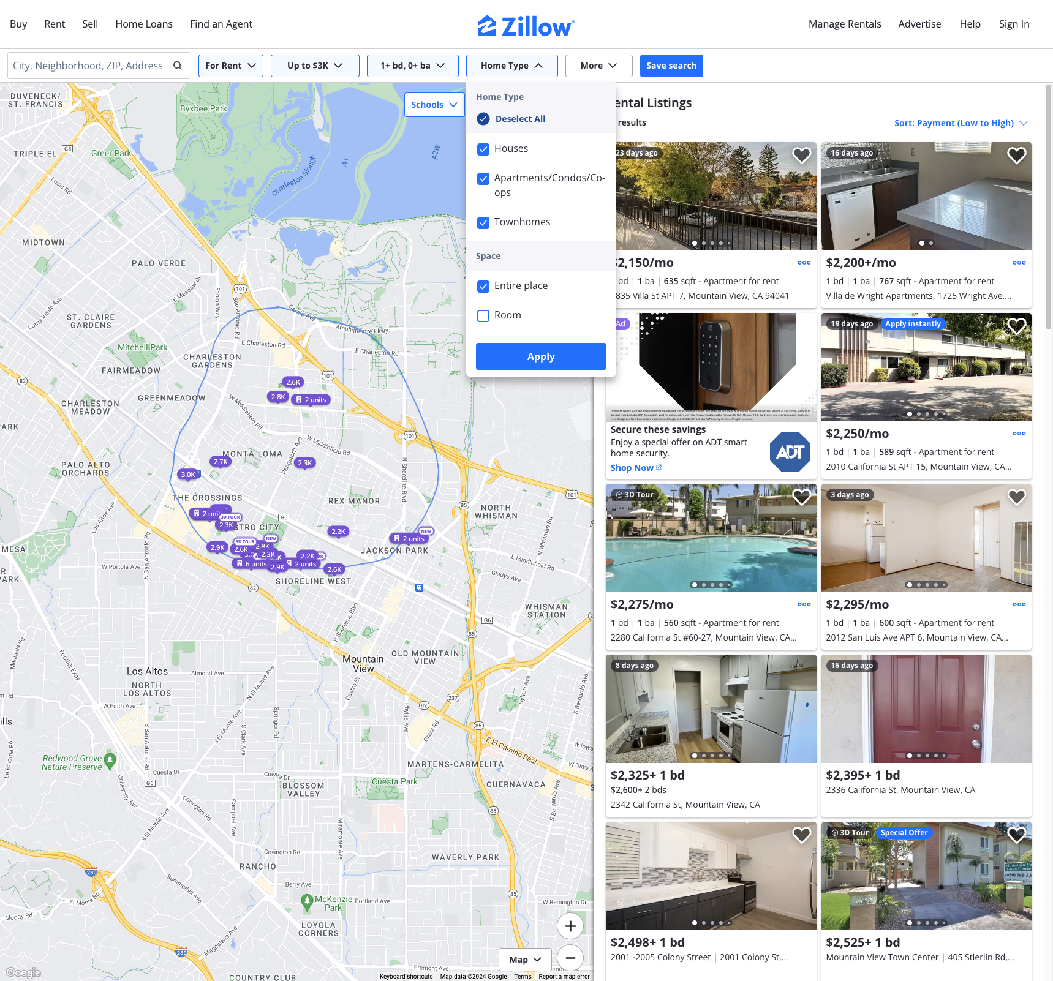Viewport: 1053px width, 981px height.
Task: Go to Manage Rentals in header
Action: point(845,24)
